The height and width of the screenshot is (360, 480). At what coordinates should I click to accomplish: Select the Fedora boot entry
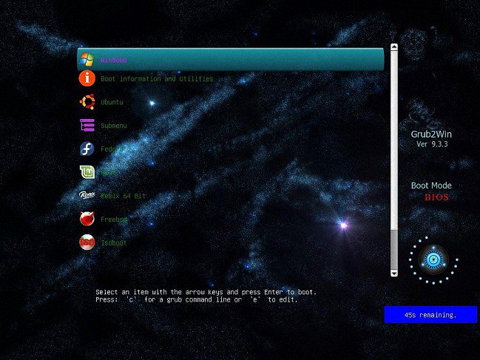click(x=112, y=149)
